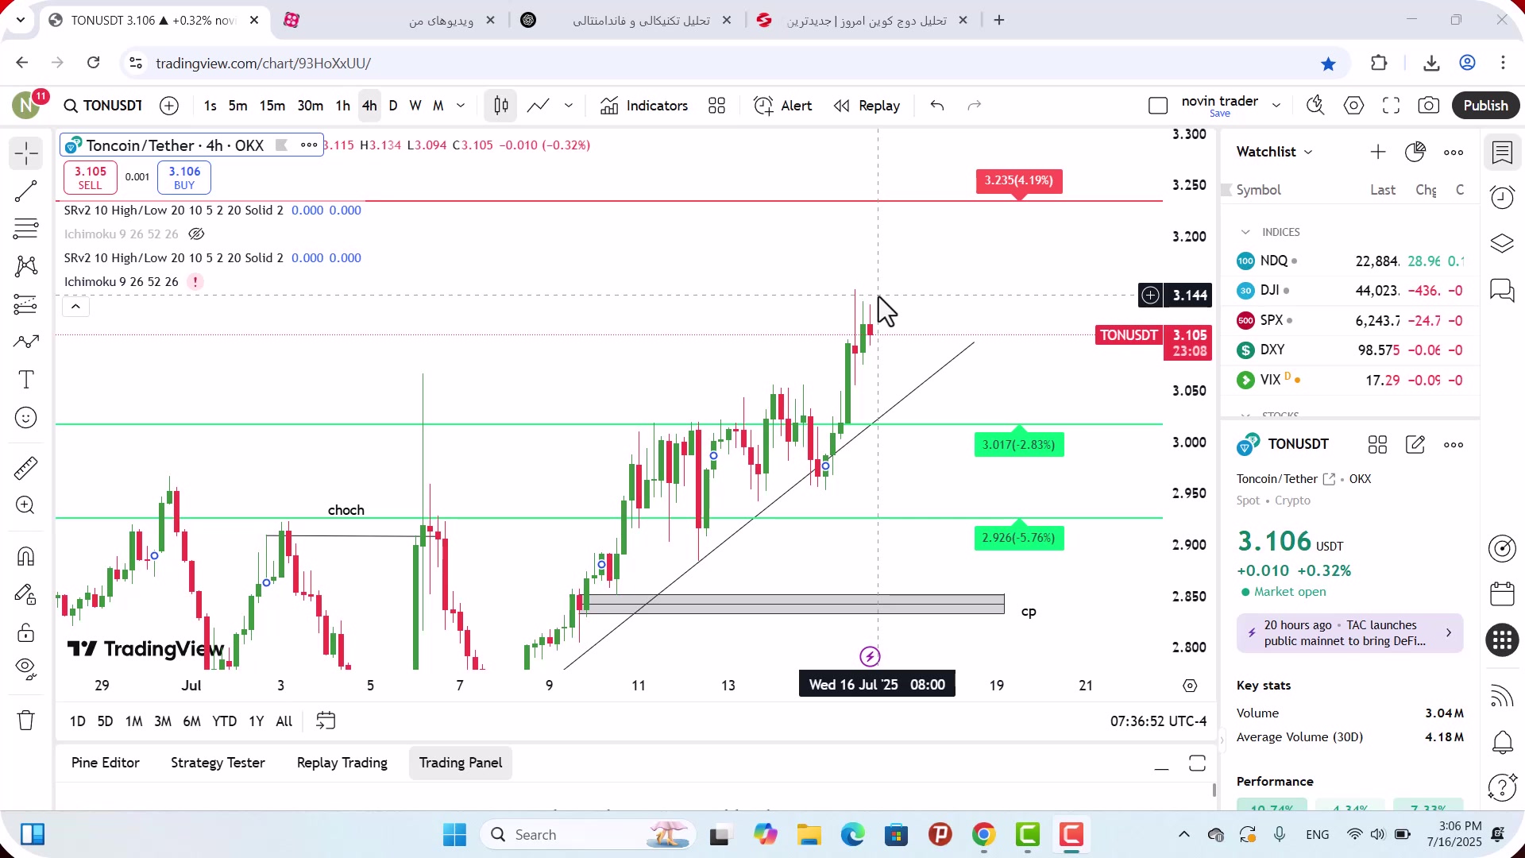
Task: Undo the last chart action
Action: (937, 106)
